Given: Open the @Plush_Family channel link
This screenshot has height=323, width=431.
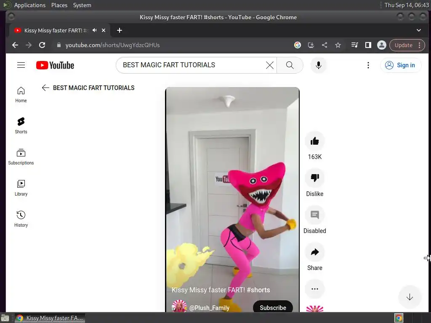Looking at the screenshot, I should pyautogui.click(x=209, y=308).
